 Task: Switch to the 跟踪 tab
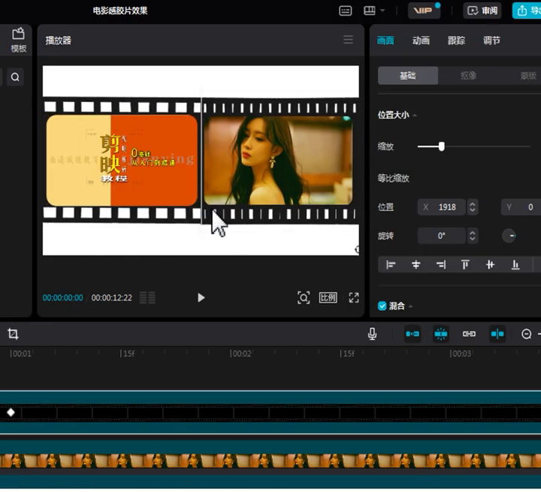pos(456,41)
